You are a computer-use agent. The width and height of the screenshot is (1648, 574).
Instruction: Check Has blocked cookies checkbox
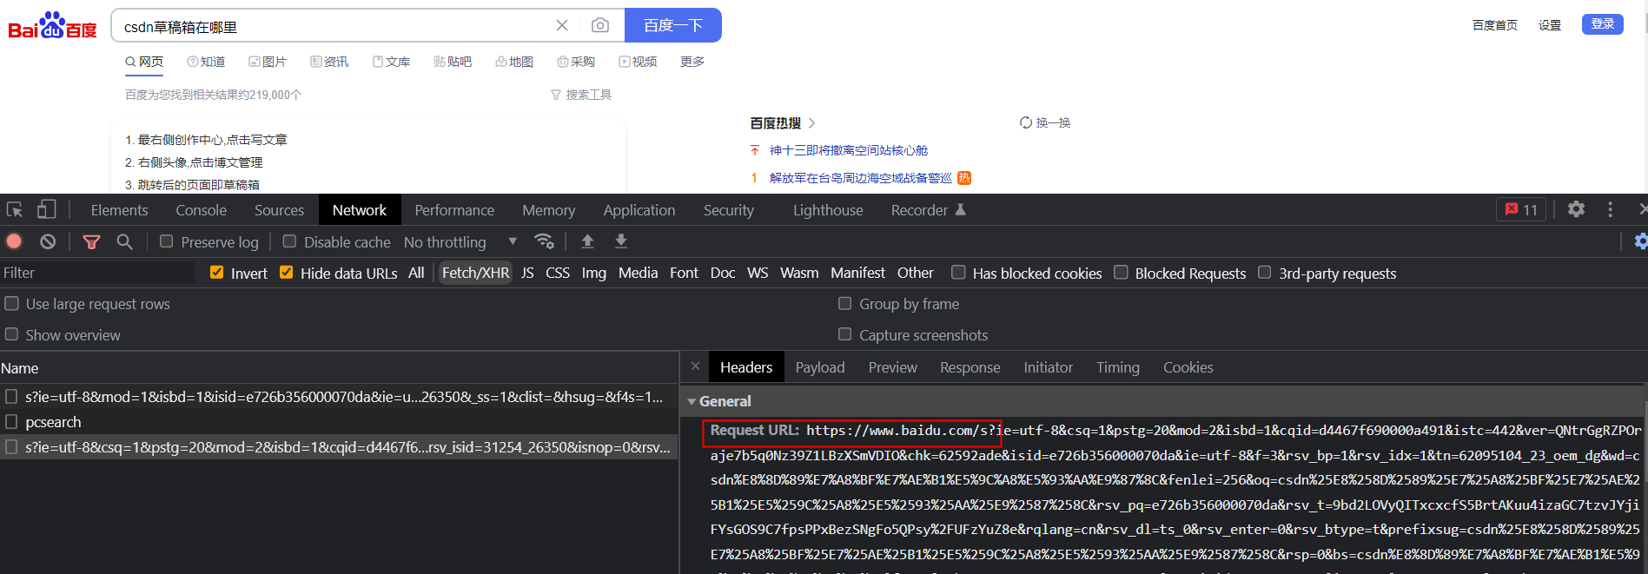958,273
